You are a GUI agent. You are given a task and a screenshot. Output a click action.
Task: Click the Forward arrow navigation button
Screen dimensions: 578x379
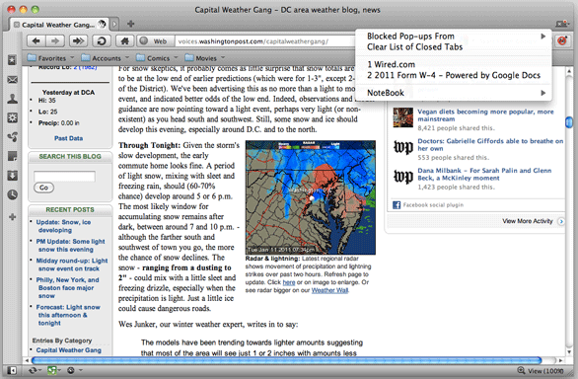coord(55,41)
